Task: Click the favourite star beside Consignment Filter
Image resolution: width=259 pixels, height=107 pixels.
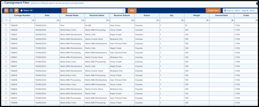Action: 3,3
